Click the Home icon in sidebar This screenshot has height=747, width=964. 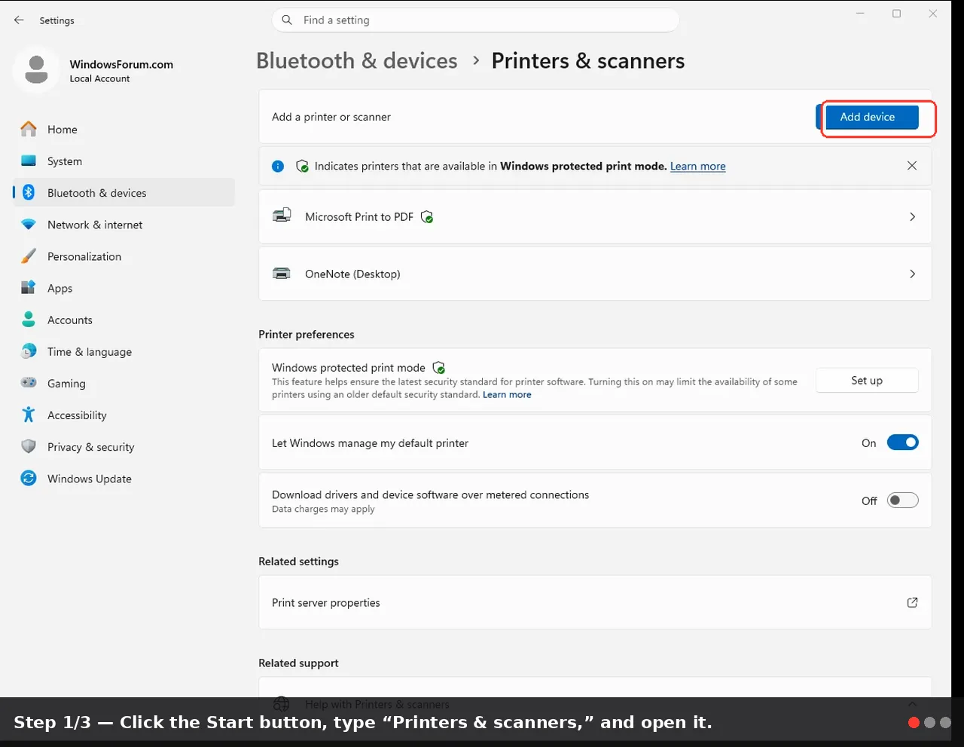click(x=29, y=130)
